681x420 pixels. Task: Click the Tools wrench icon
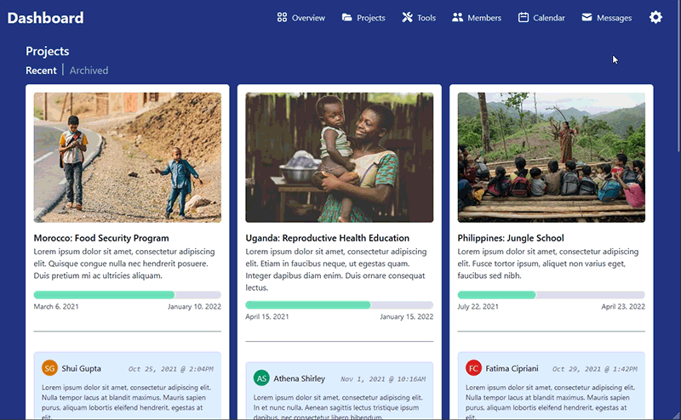407,18
